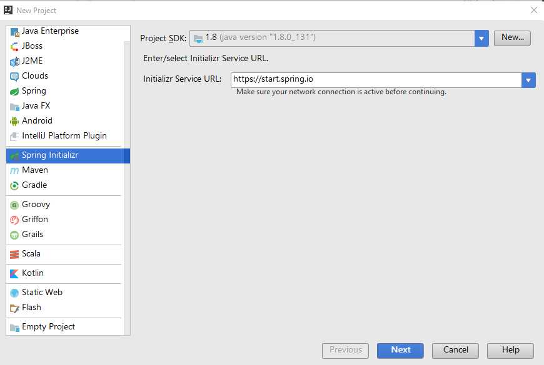The image size is (544, 365).
Task: Click the Next button
Action: tap(400, 351)
